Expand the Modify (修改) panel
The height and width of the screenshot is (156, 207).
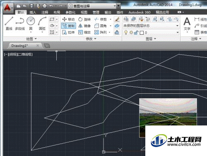point(91,39)
